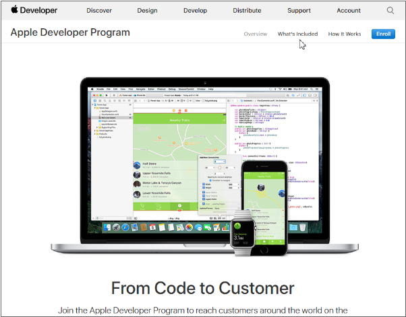Go to the Design section

tap(147, 11)
